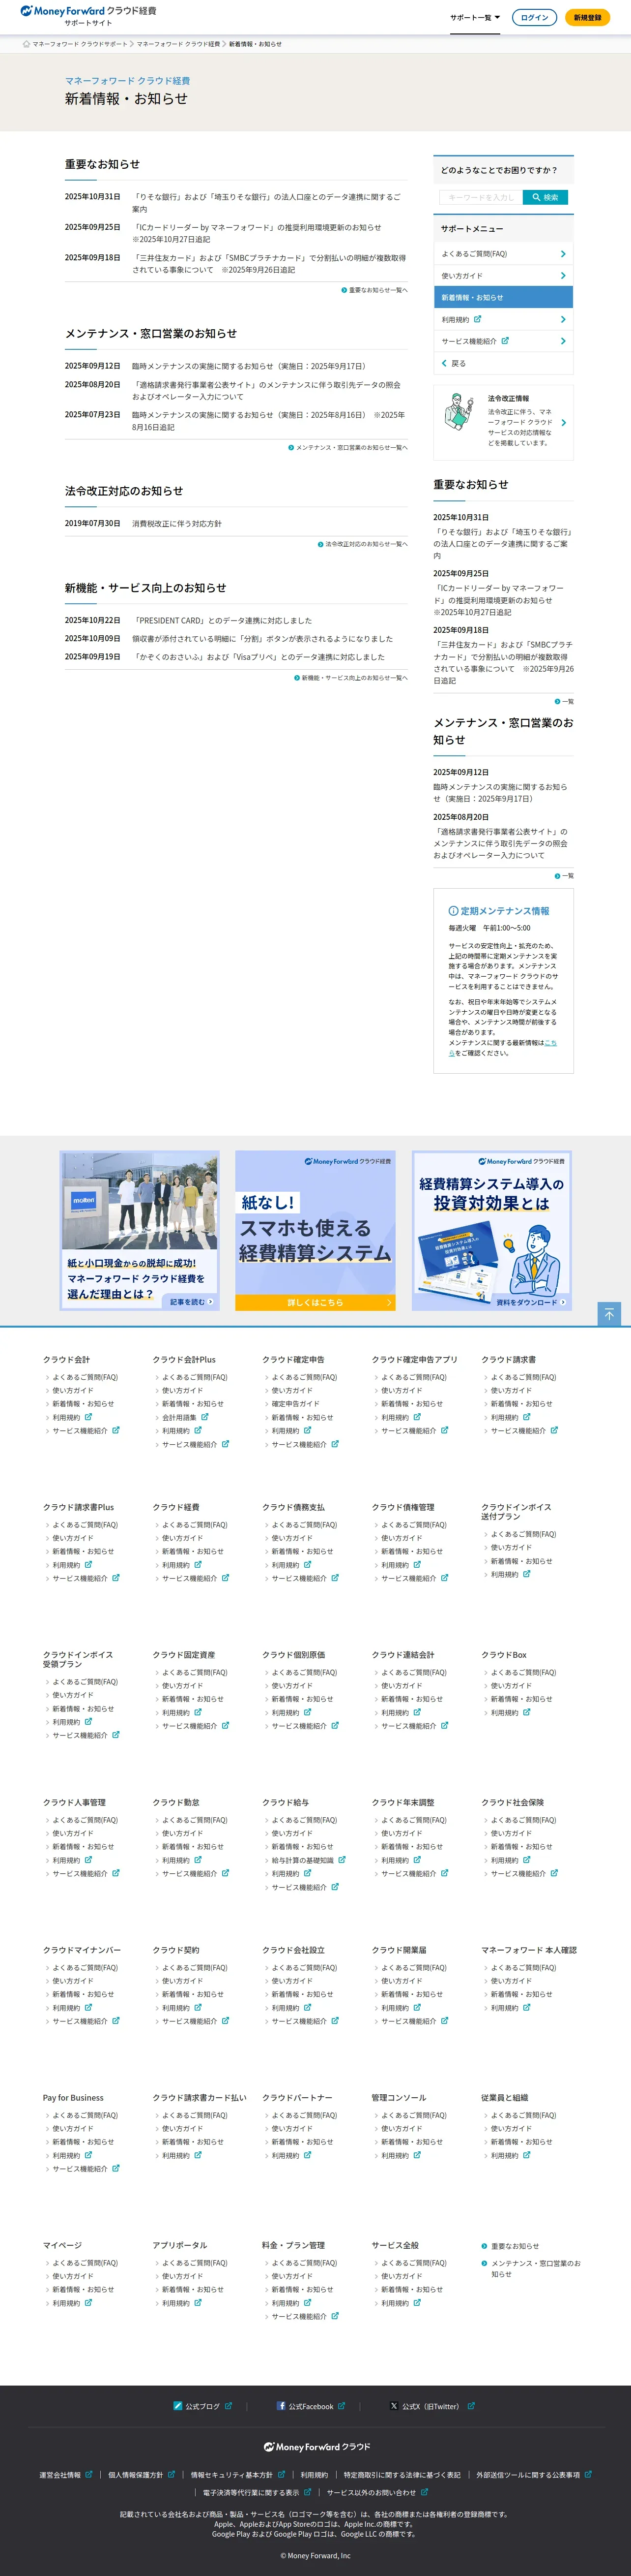631x2576 pixels.
Task: Click the keyword search input field
Action: pyautogui.click(x=480, y=197)
